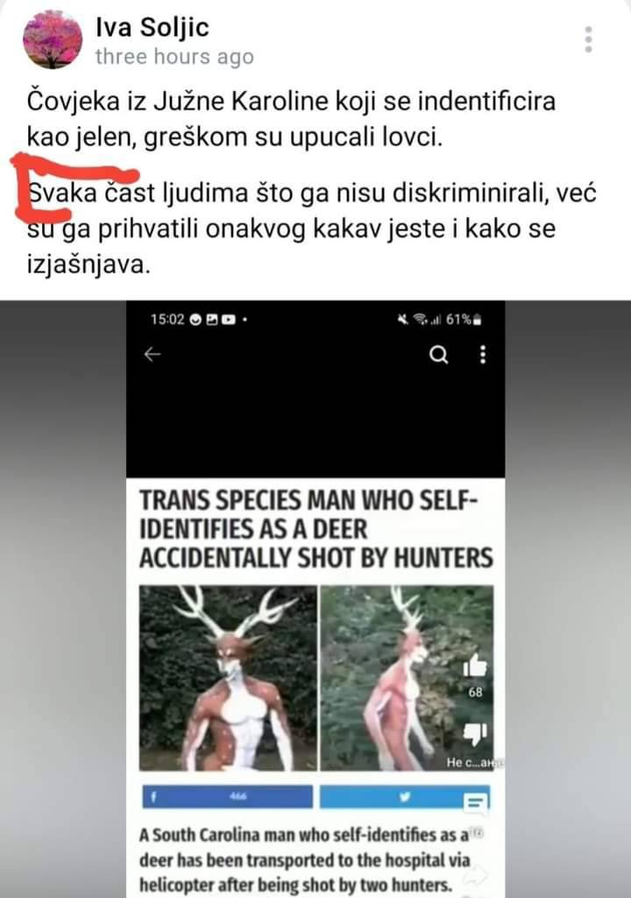This screenshot has height=898, width=631.
Task: Tap the thumbs-up like icon showing 68
Action: [475, 666]
